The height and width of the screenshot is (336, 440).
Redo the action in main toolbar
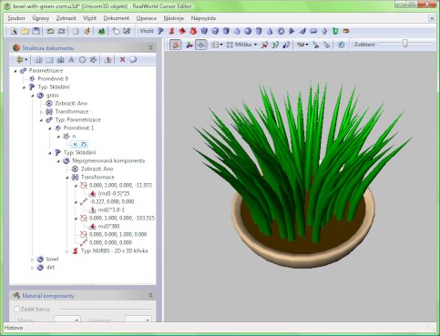(x=61, y=31)
